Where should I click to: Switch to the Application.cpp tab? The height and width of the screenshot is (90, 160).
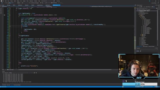[40, 5]
